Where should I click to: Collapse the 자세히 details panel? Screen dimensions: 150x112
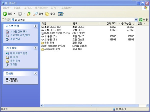click(x=35, y=73)
